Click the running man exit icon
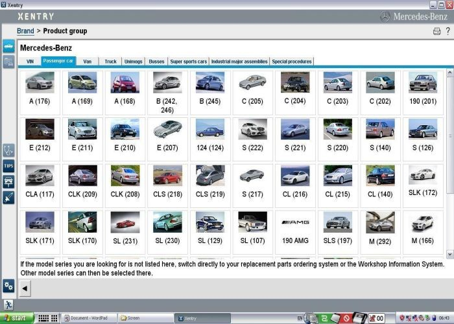The image size is (454, 324). pos(8,305)
